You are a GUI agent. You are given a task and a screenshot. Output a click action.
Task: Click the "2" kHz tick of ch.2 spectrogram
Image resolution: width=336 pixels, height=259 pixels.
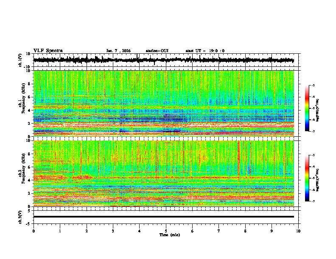(29, 193)
